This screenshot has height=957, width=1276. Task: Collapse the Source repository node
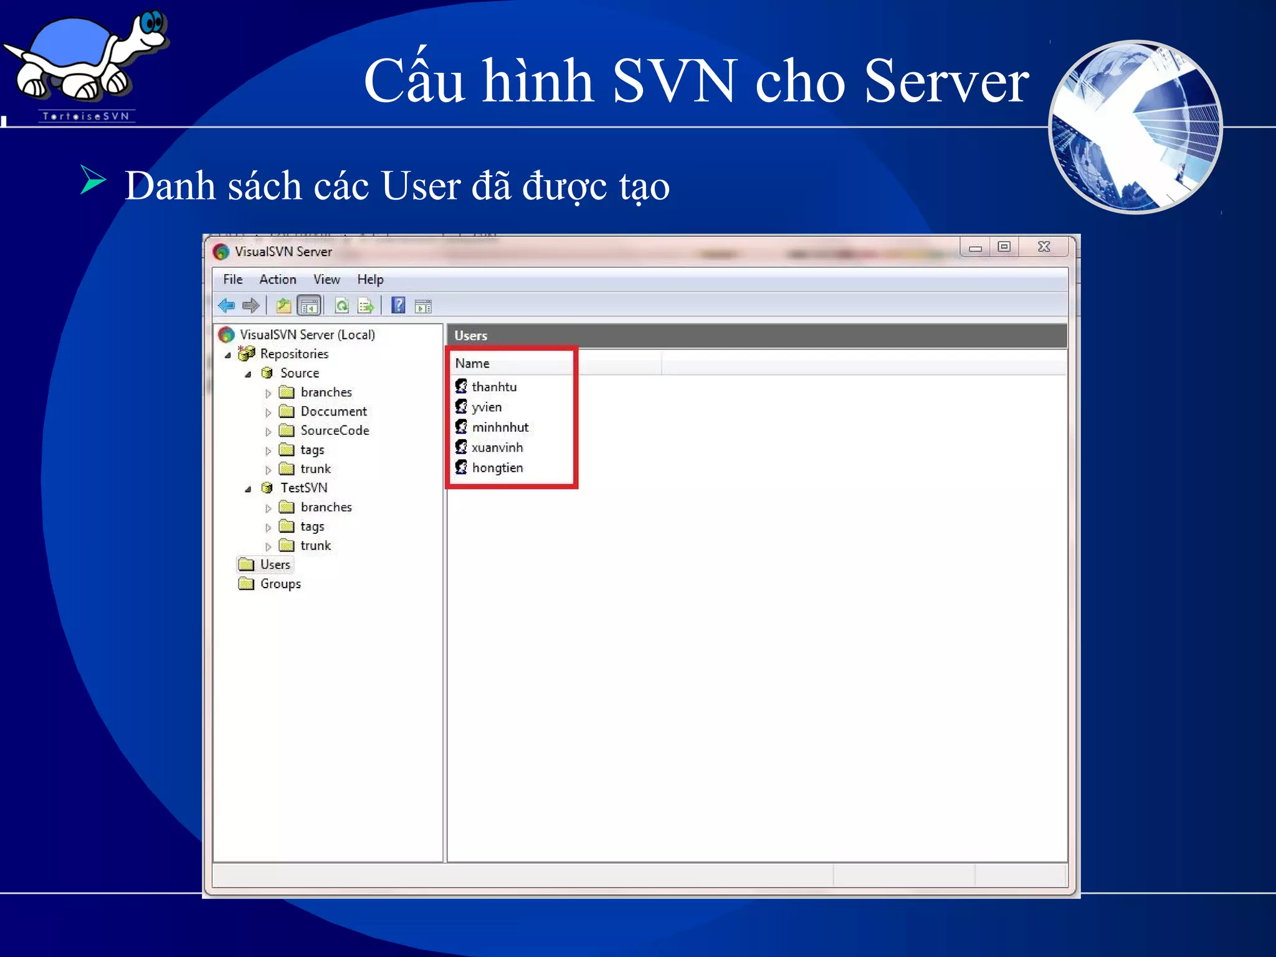248,374
